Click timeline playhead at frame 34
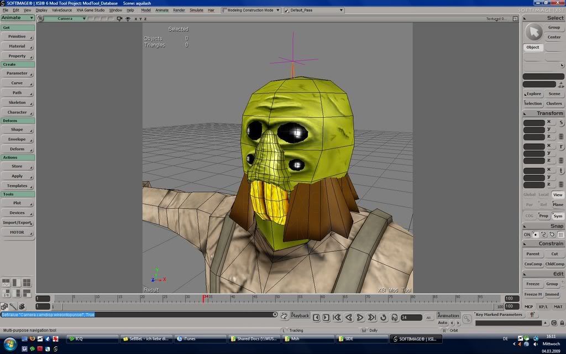The width and height of the screenshot is (566, 354). click(205, 298)
